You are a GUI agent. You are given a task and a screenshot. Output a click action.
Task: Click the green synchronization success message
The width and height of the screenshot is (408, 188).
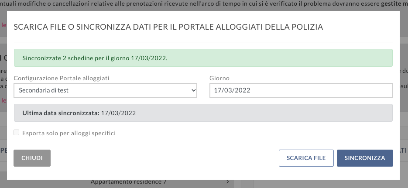pyautogui.click(x=203, y=58)
